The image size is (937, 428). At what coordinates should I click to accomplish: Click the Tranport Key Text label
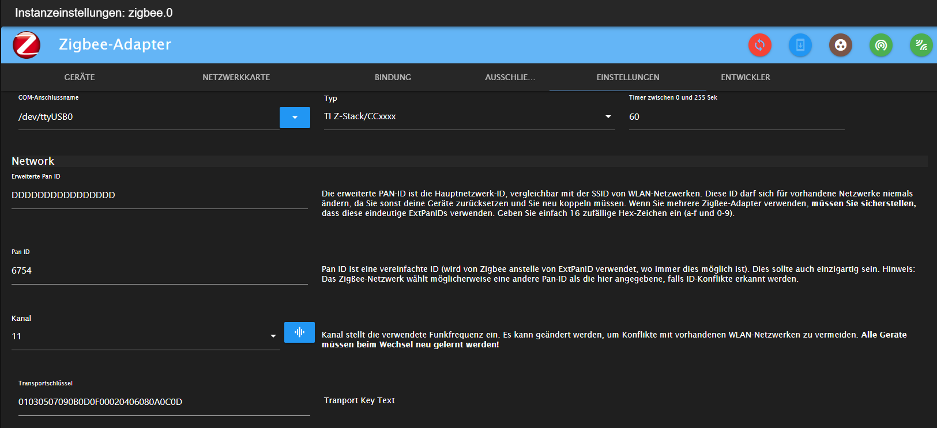tap(359, 400)
